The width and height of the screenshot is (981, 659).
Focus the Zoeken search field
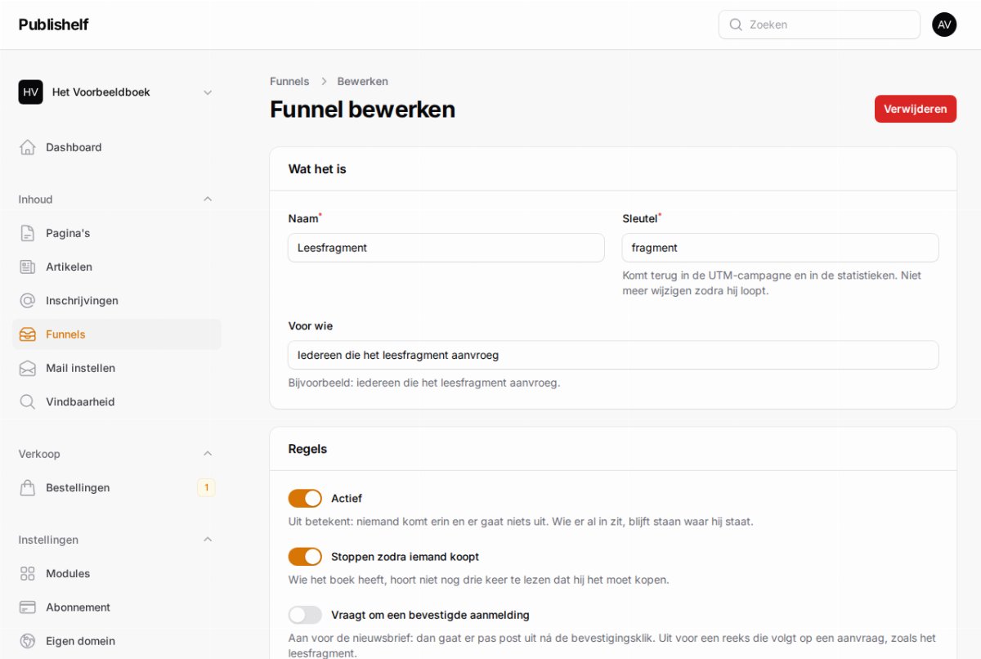819,25
